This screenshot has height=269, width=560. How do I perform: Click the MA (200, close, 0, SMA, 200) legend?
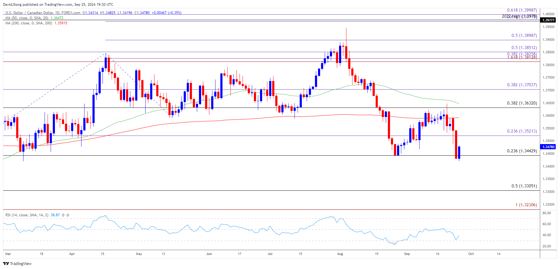(29, 23)
